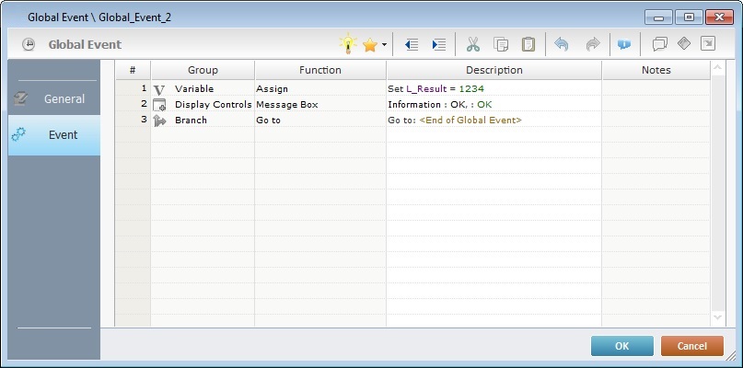The image size is (743, 368).
Task: Click the arrow-in-box icon at toolbar end
Action: click(x=708, y=43)
